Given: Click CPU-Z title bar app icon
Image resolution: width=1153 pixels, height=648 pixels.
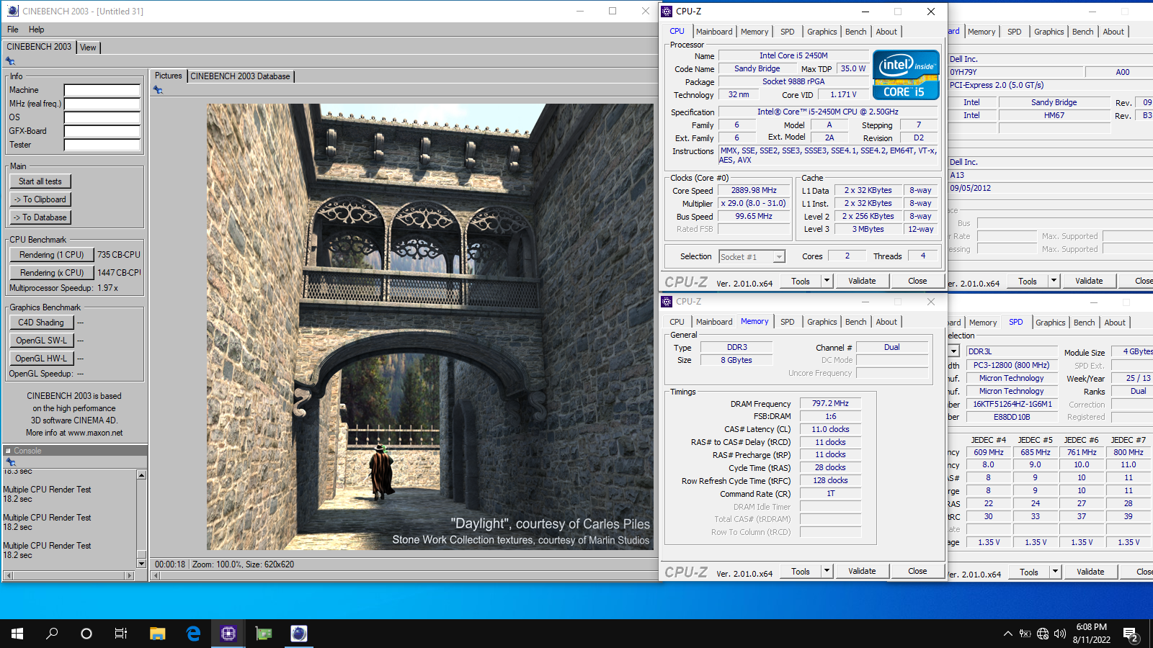Looking at the screenshot, I should tap(667, 12).
